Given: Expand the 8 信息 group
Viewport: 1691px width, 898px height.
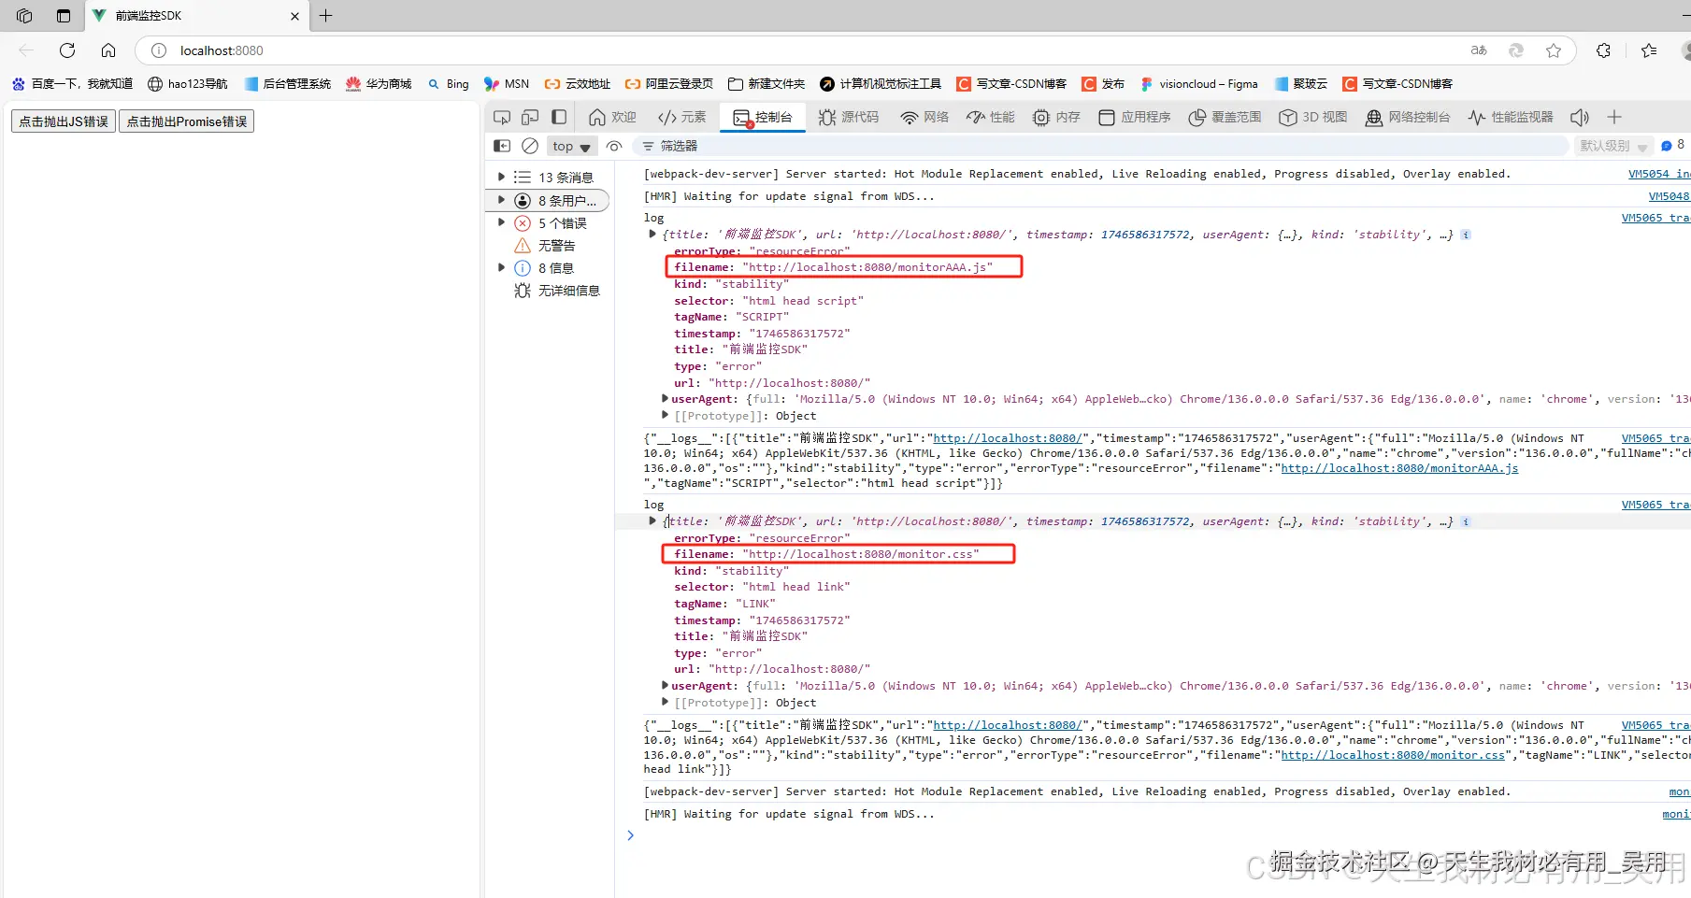Looking at the screenshot, I should (502, 267).
